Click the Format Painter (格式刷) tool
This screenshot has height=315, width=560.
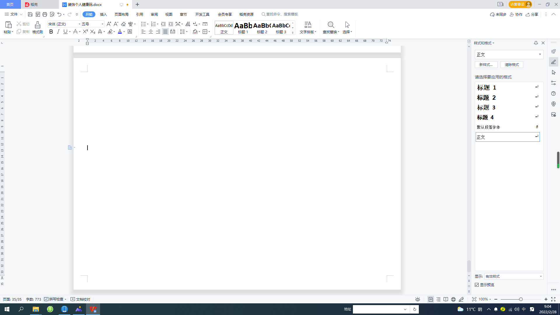tap(38, 28)
